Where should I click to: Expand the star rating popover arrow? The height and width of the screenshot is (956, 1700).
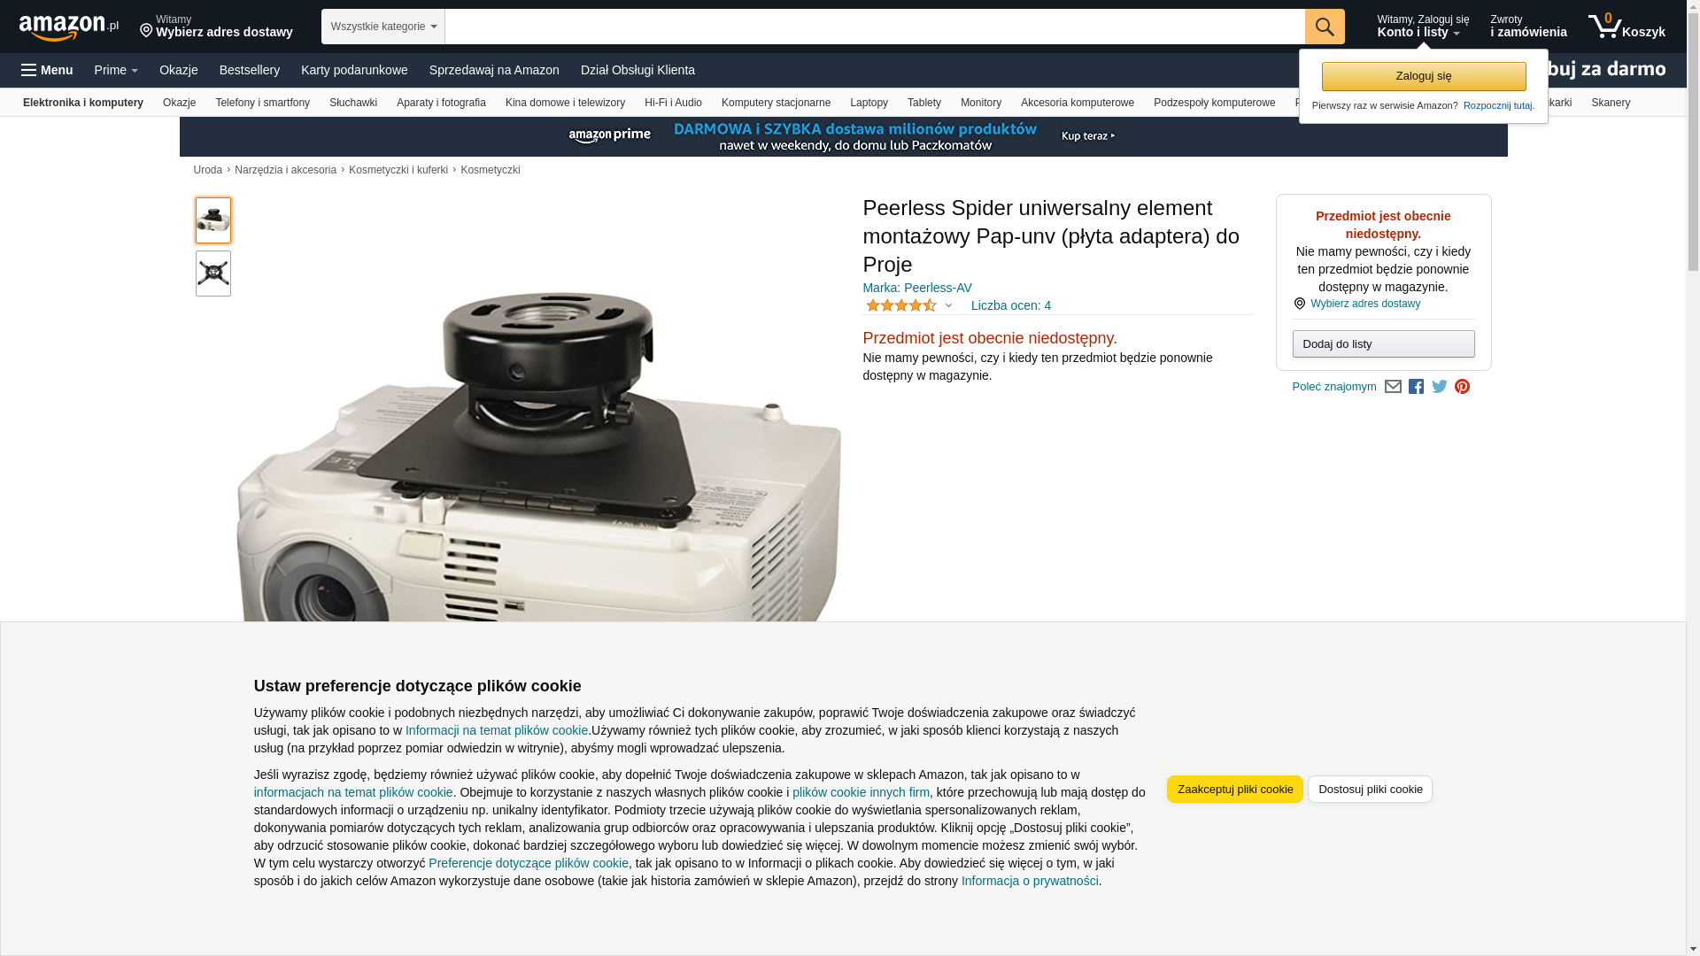pyautogui.click(x=948, y=306)
